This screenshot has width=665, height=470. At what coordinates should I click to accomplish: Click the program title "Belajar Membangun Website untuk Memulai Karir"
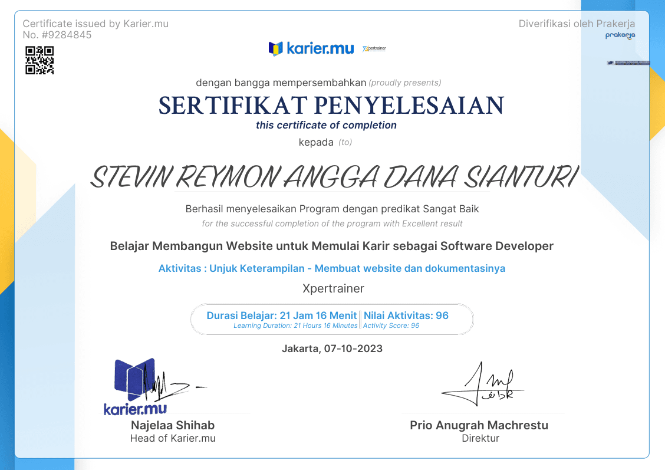pos(332,246)
